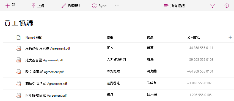
Task: Open the 位置 column header menu
Action: tap(150, 37)
